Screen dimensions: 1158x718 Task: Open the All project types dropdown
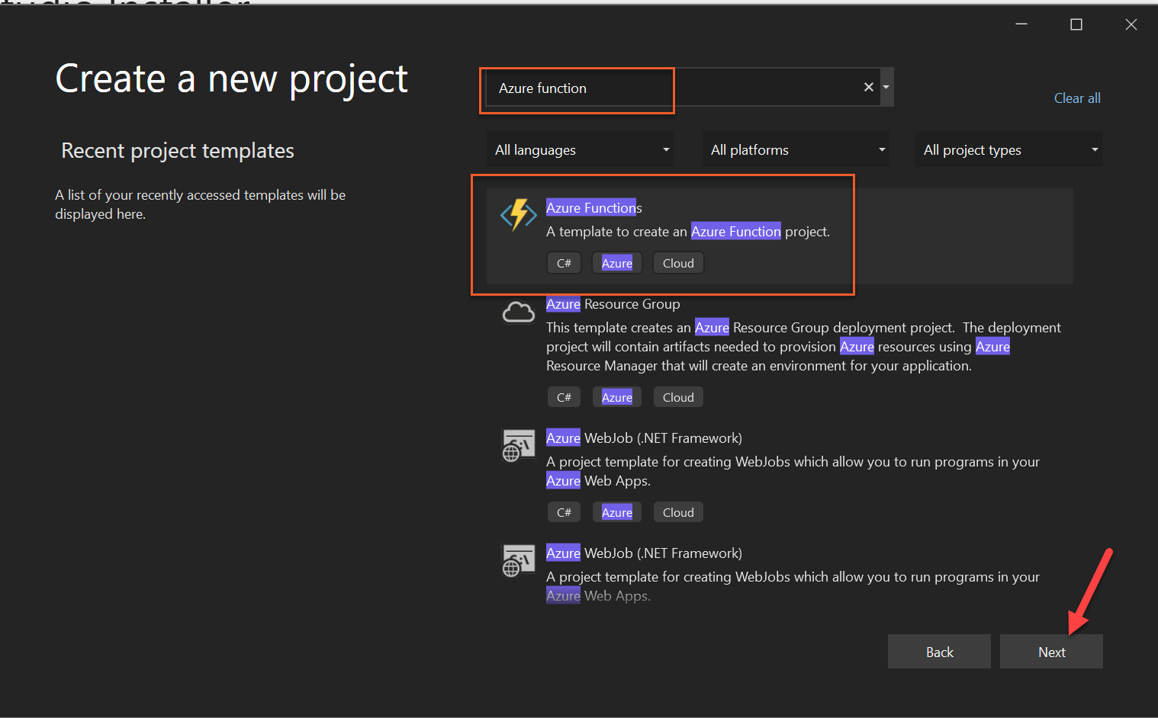point(1009,149)
